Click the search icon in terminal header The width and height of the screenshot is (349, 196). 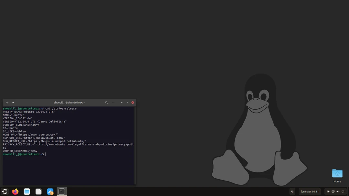coord(106,103)
